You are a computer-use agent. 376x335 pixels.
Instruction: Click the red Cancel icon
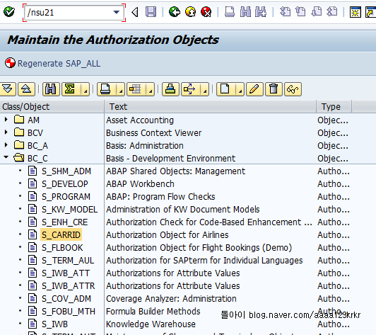(206, 12)
